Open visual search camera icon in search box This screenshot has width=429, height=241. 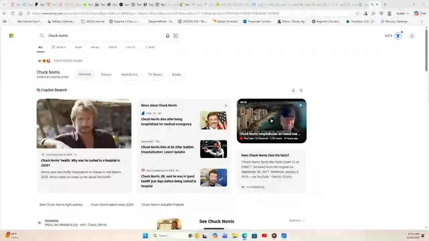click(176, 36)
